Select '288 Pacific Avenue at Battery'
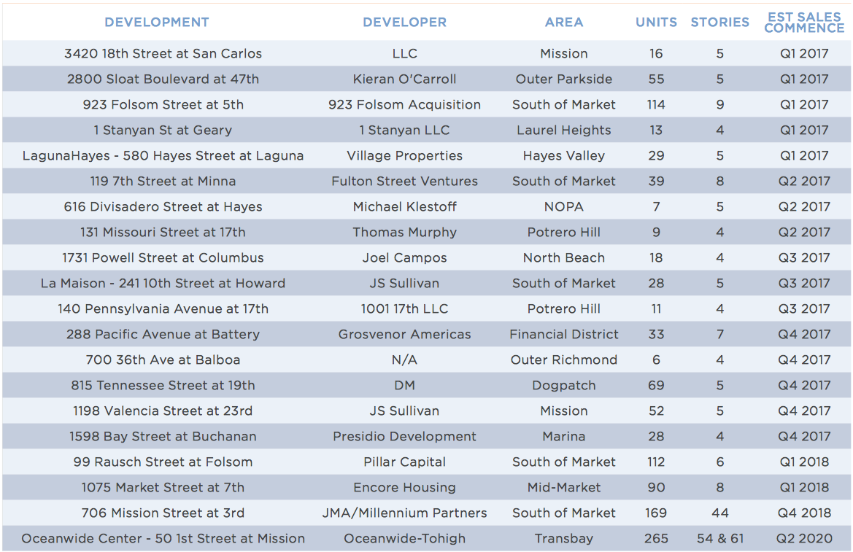This screenshot has width=853, height=552. [163, 335]
